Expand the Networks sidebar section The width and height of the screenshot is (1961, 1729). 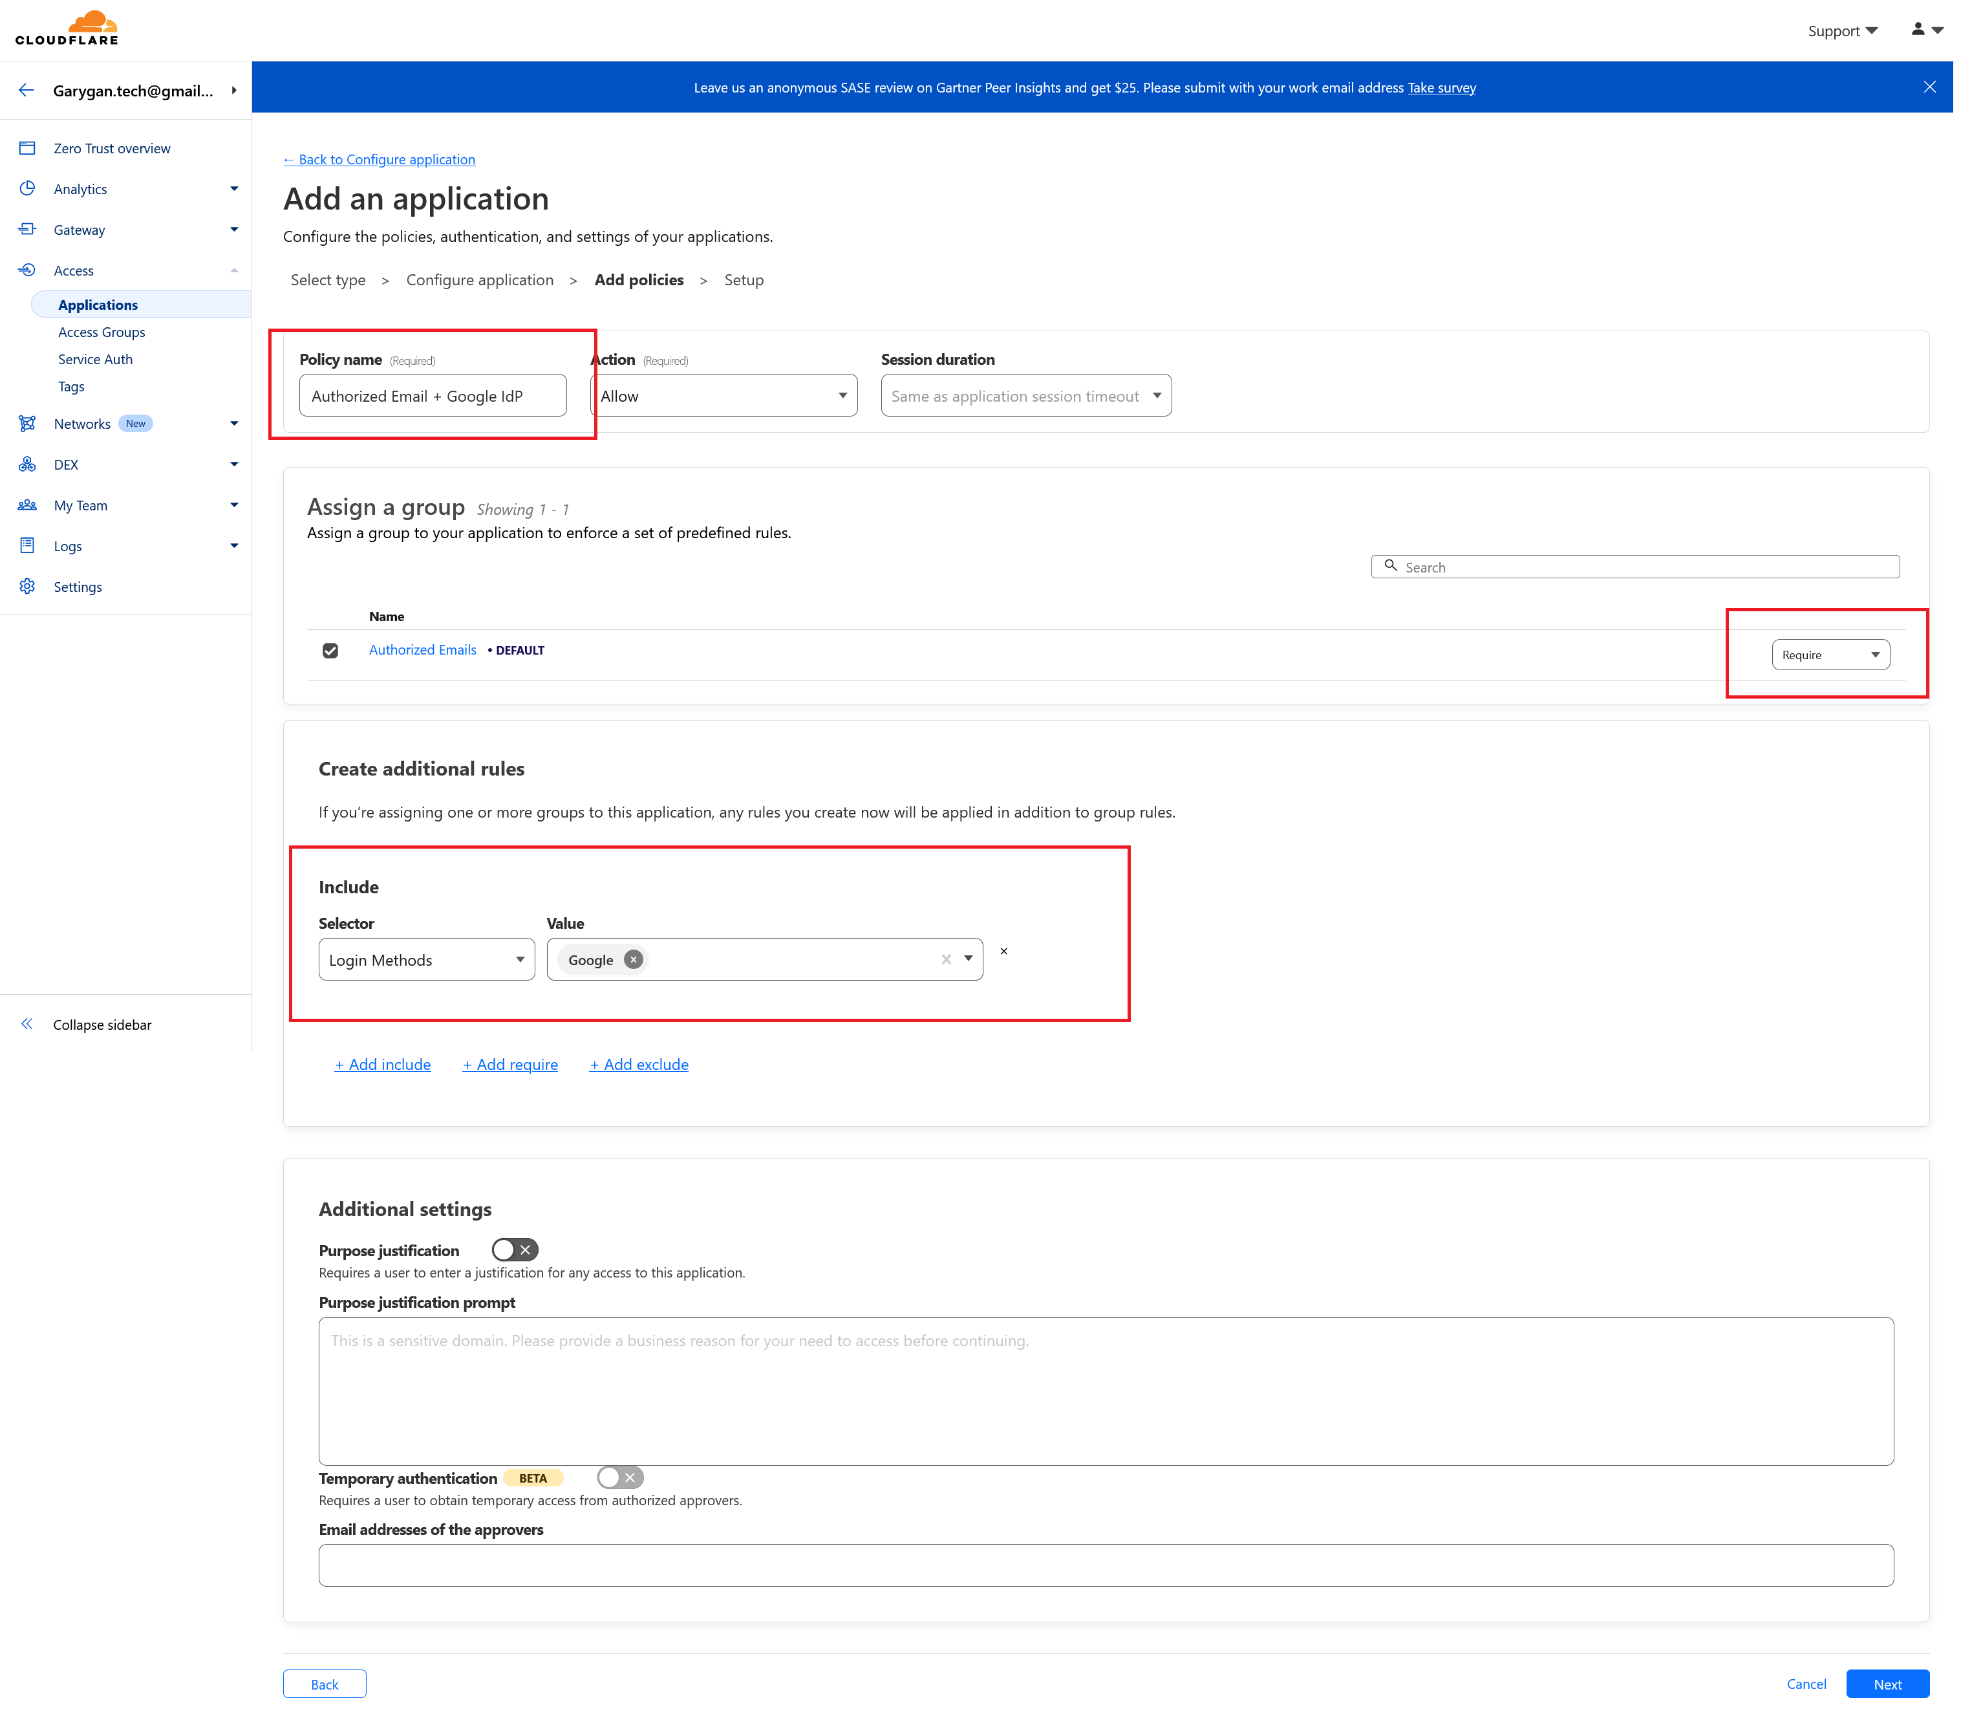(x=234, y=424)
